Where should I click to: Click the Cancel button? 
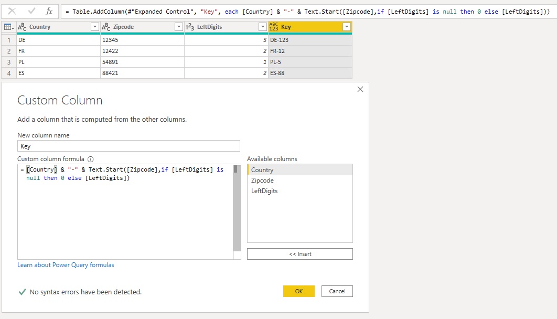337,291
